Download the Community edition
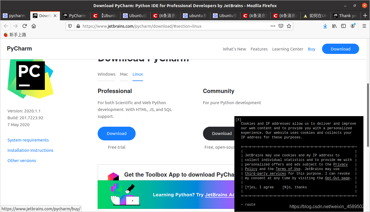 point(222,133)
